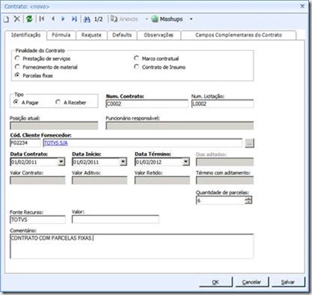Select Parcelas fixas radio option
The width and height of the screenshot is (312, 295).
point(17,76)
